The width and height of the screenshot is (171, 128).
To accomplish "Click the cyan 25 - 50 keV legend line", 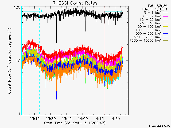I will pos(165,23).
